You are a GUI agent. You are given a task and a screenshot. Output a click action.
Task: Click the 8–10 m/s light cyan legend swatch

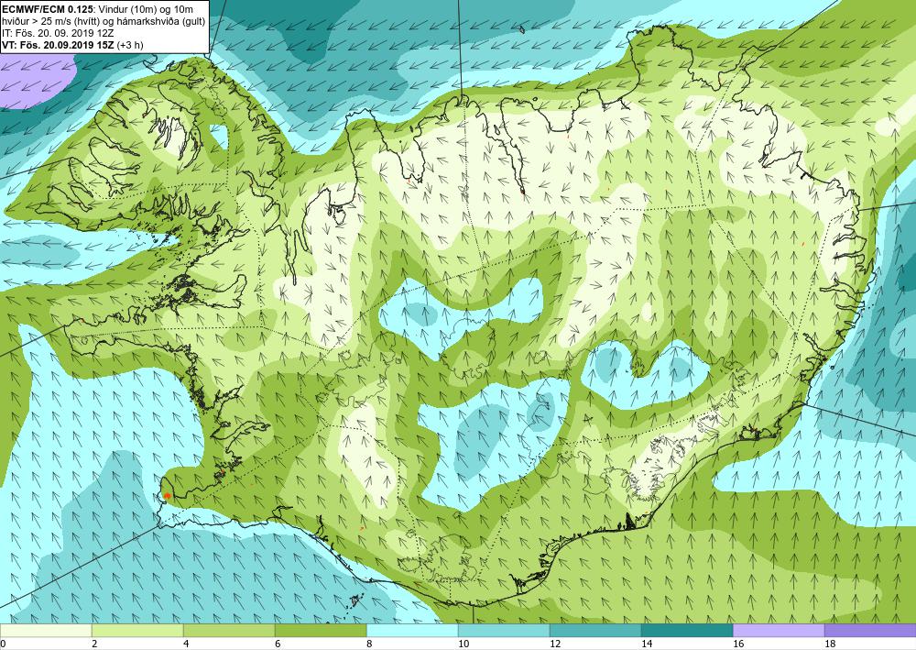coord(412,631)
